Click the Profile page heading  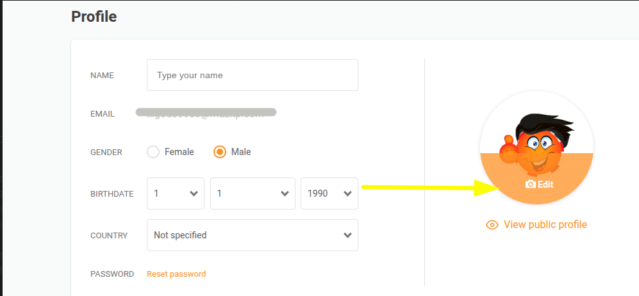click(x=94, y=17)
